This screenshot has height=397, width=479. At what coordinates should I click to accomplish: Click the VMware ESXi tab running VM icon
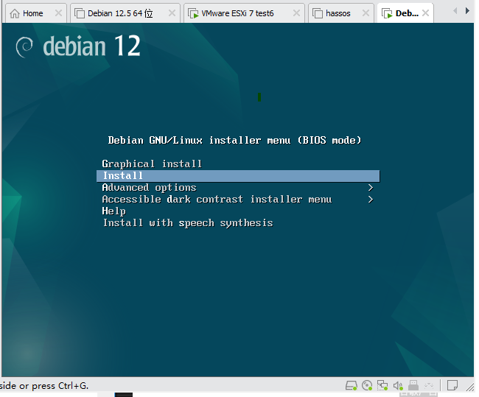tap(193, 14)
